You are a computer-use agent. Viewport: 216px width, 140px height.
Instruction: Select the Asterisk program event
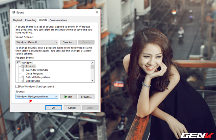click(30, 66)
